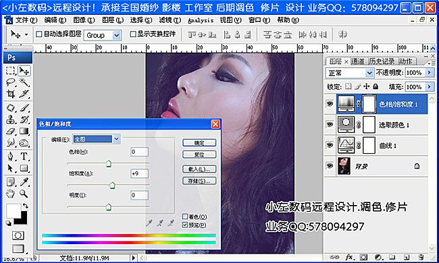Uncheck the Preview (预览) checkbox

point(185,225)
